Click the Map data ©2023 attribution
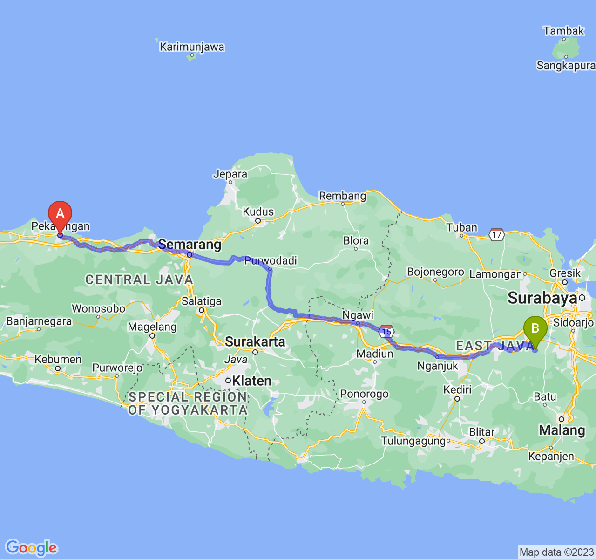The height and width of the screenshot is (559, 596). [556, 552]
